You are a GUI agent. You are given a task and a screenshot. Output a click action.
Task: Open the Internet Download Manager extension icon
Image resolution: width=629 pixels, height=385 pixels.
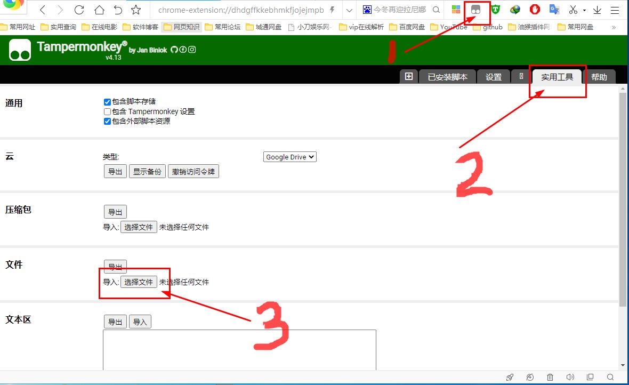click(x=515, y=10)
